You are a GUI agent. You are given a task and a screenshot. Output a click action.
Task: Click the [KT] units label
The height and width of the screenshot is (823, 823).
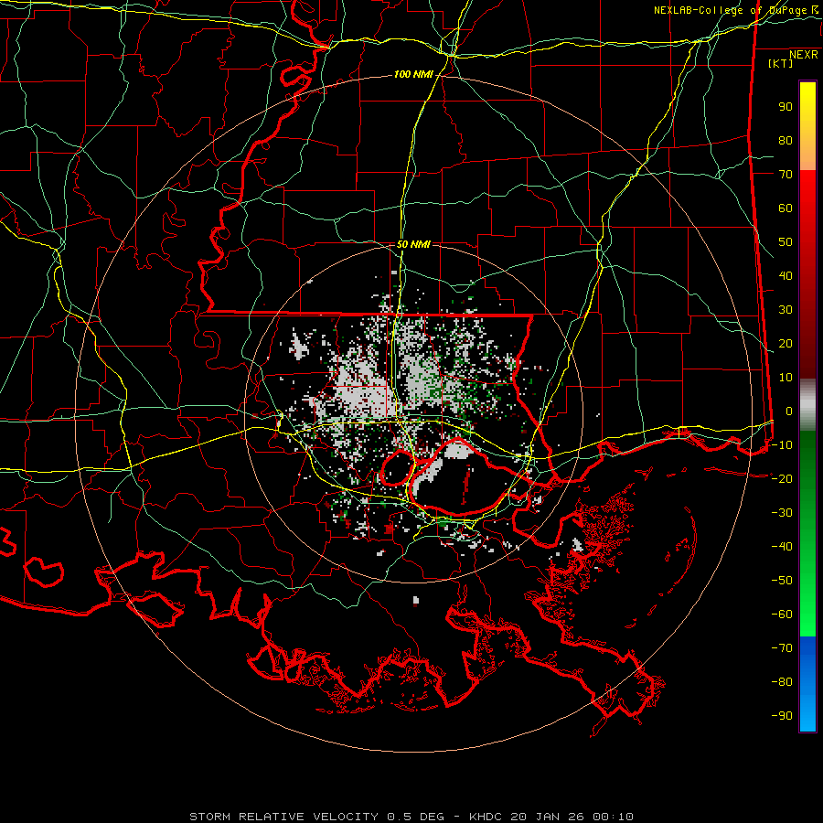point(781,63)
